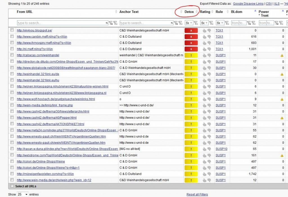288x197 pixels.
Task: Click warning icon in cabacas.com row
Action: click(x=282, y=56)
